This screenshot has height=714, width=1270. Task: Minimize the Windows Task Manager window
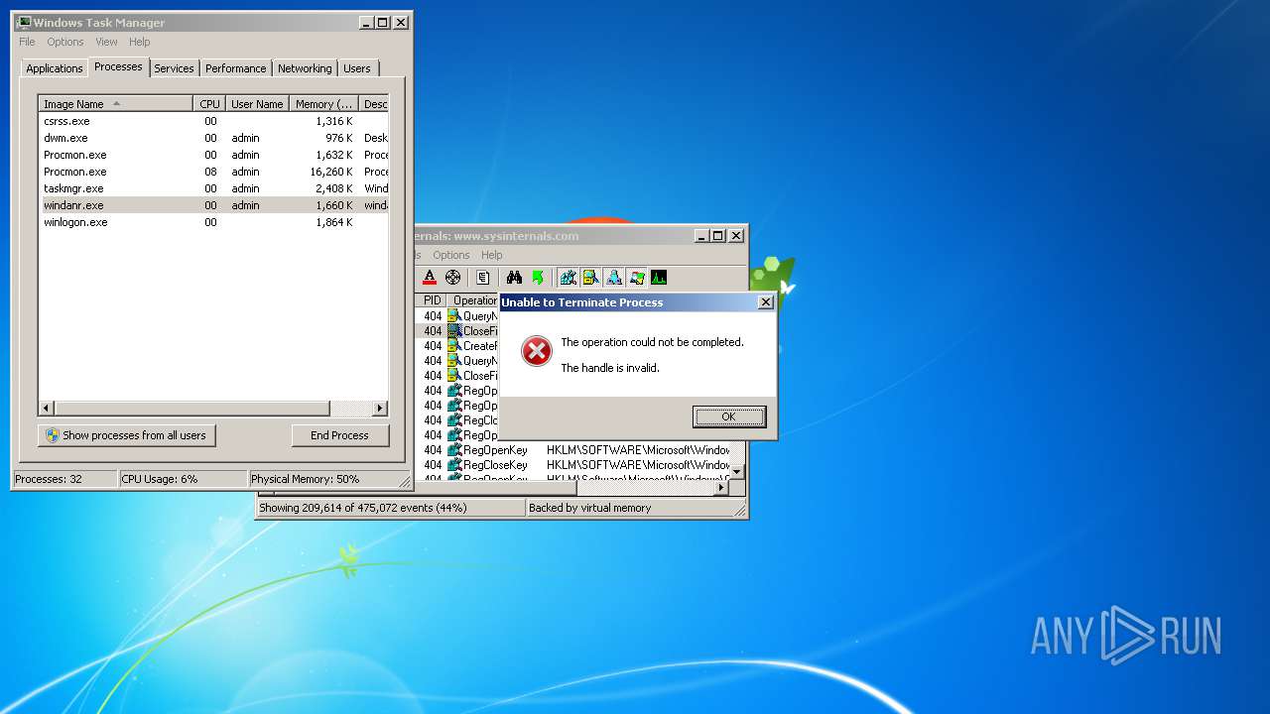tap(365, 22)
